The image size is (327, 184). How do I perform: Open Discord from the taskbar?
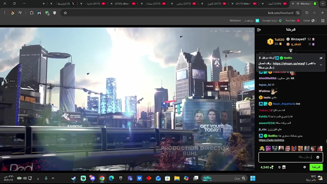pyautogui.click(x=92, y=178)
